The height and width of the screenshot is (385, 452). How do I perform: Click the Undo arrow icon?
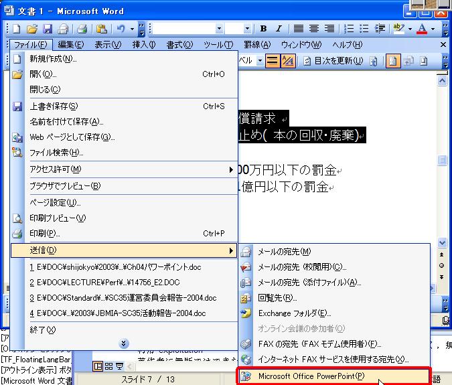coord(121,29)
